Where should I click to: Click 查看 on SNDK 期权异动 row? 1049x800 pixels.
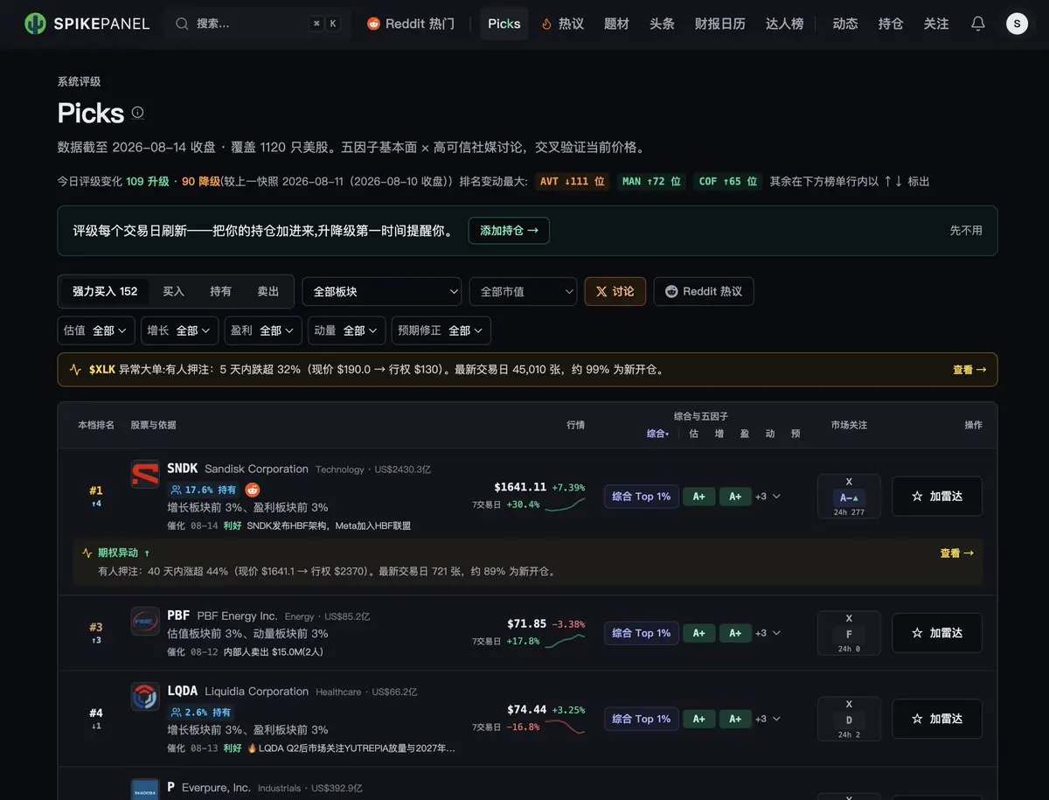tap(956, 553)
